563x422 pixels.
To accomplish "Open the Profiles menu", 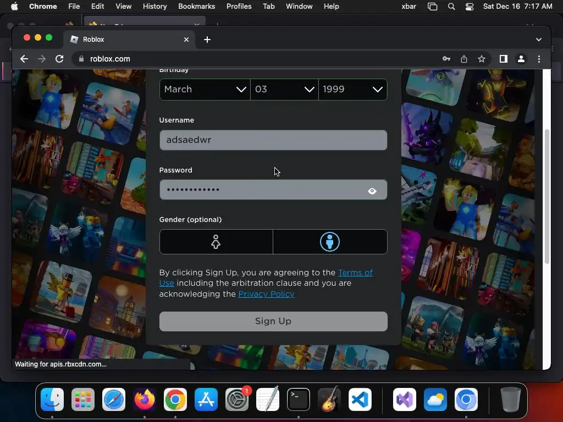I will point(239,7).
